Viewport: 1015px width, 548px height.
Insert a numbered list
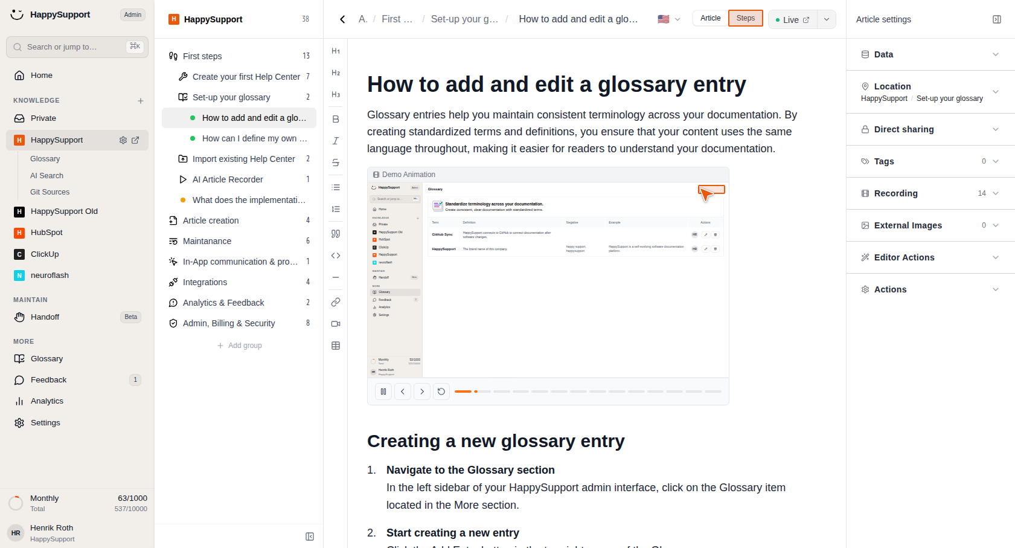336,209
